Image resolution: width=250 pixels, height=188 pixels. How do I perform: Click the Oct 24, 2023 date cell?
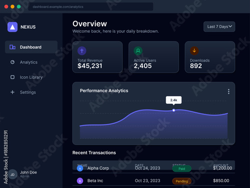pos(147,168)
